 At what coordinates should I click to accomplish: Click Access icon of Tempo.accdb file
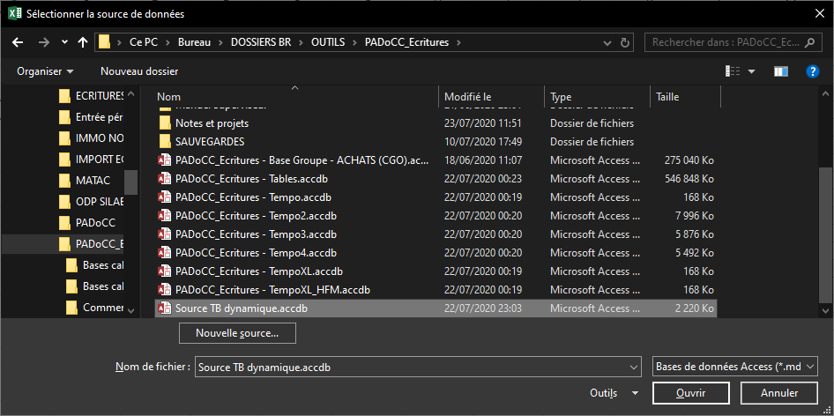point(164,197)
